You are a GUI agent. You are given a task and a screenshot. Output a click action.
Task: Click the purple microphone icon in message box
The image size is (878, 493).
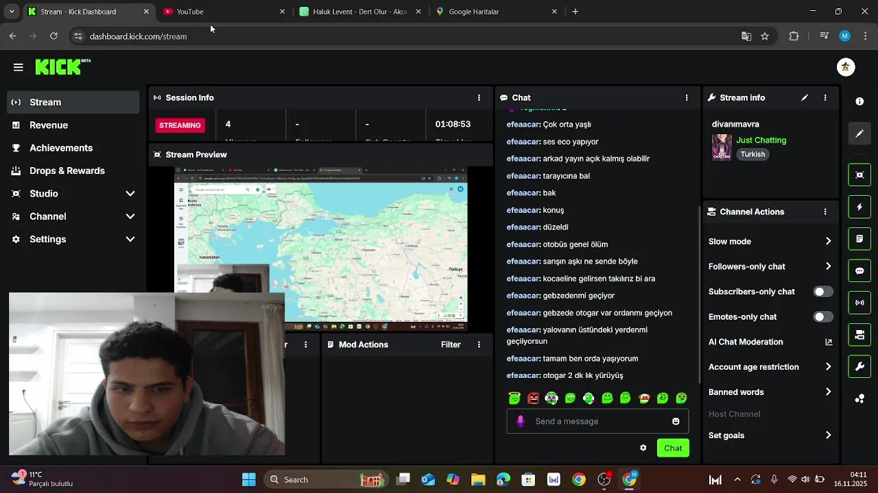[x=521, y=421]
